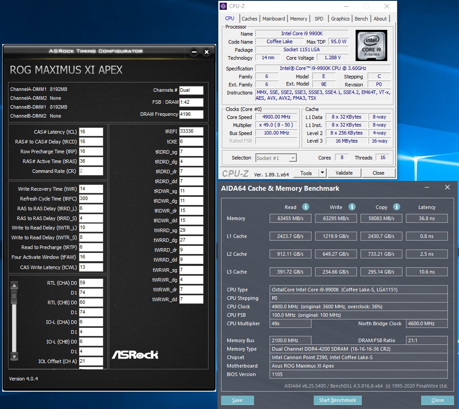Click the DRAM Frequency field
This screenshot has height=409, width=459.
191,115
